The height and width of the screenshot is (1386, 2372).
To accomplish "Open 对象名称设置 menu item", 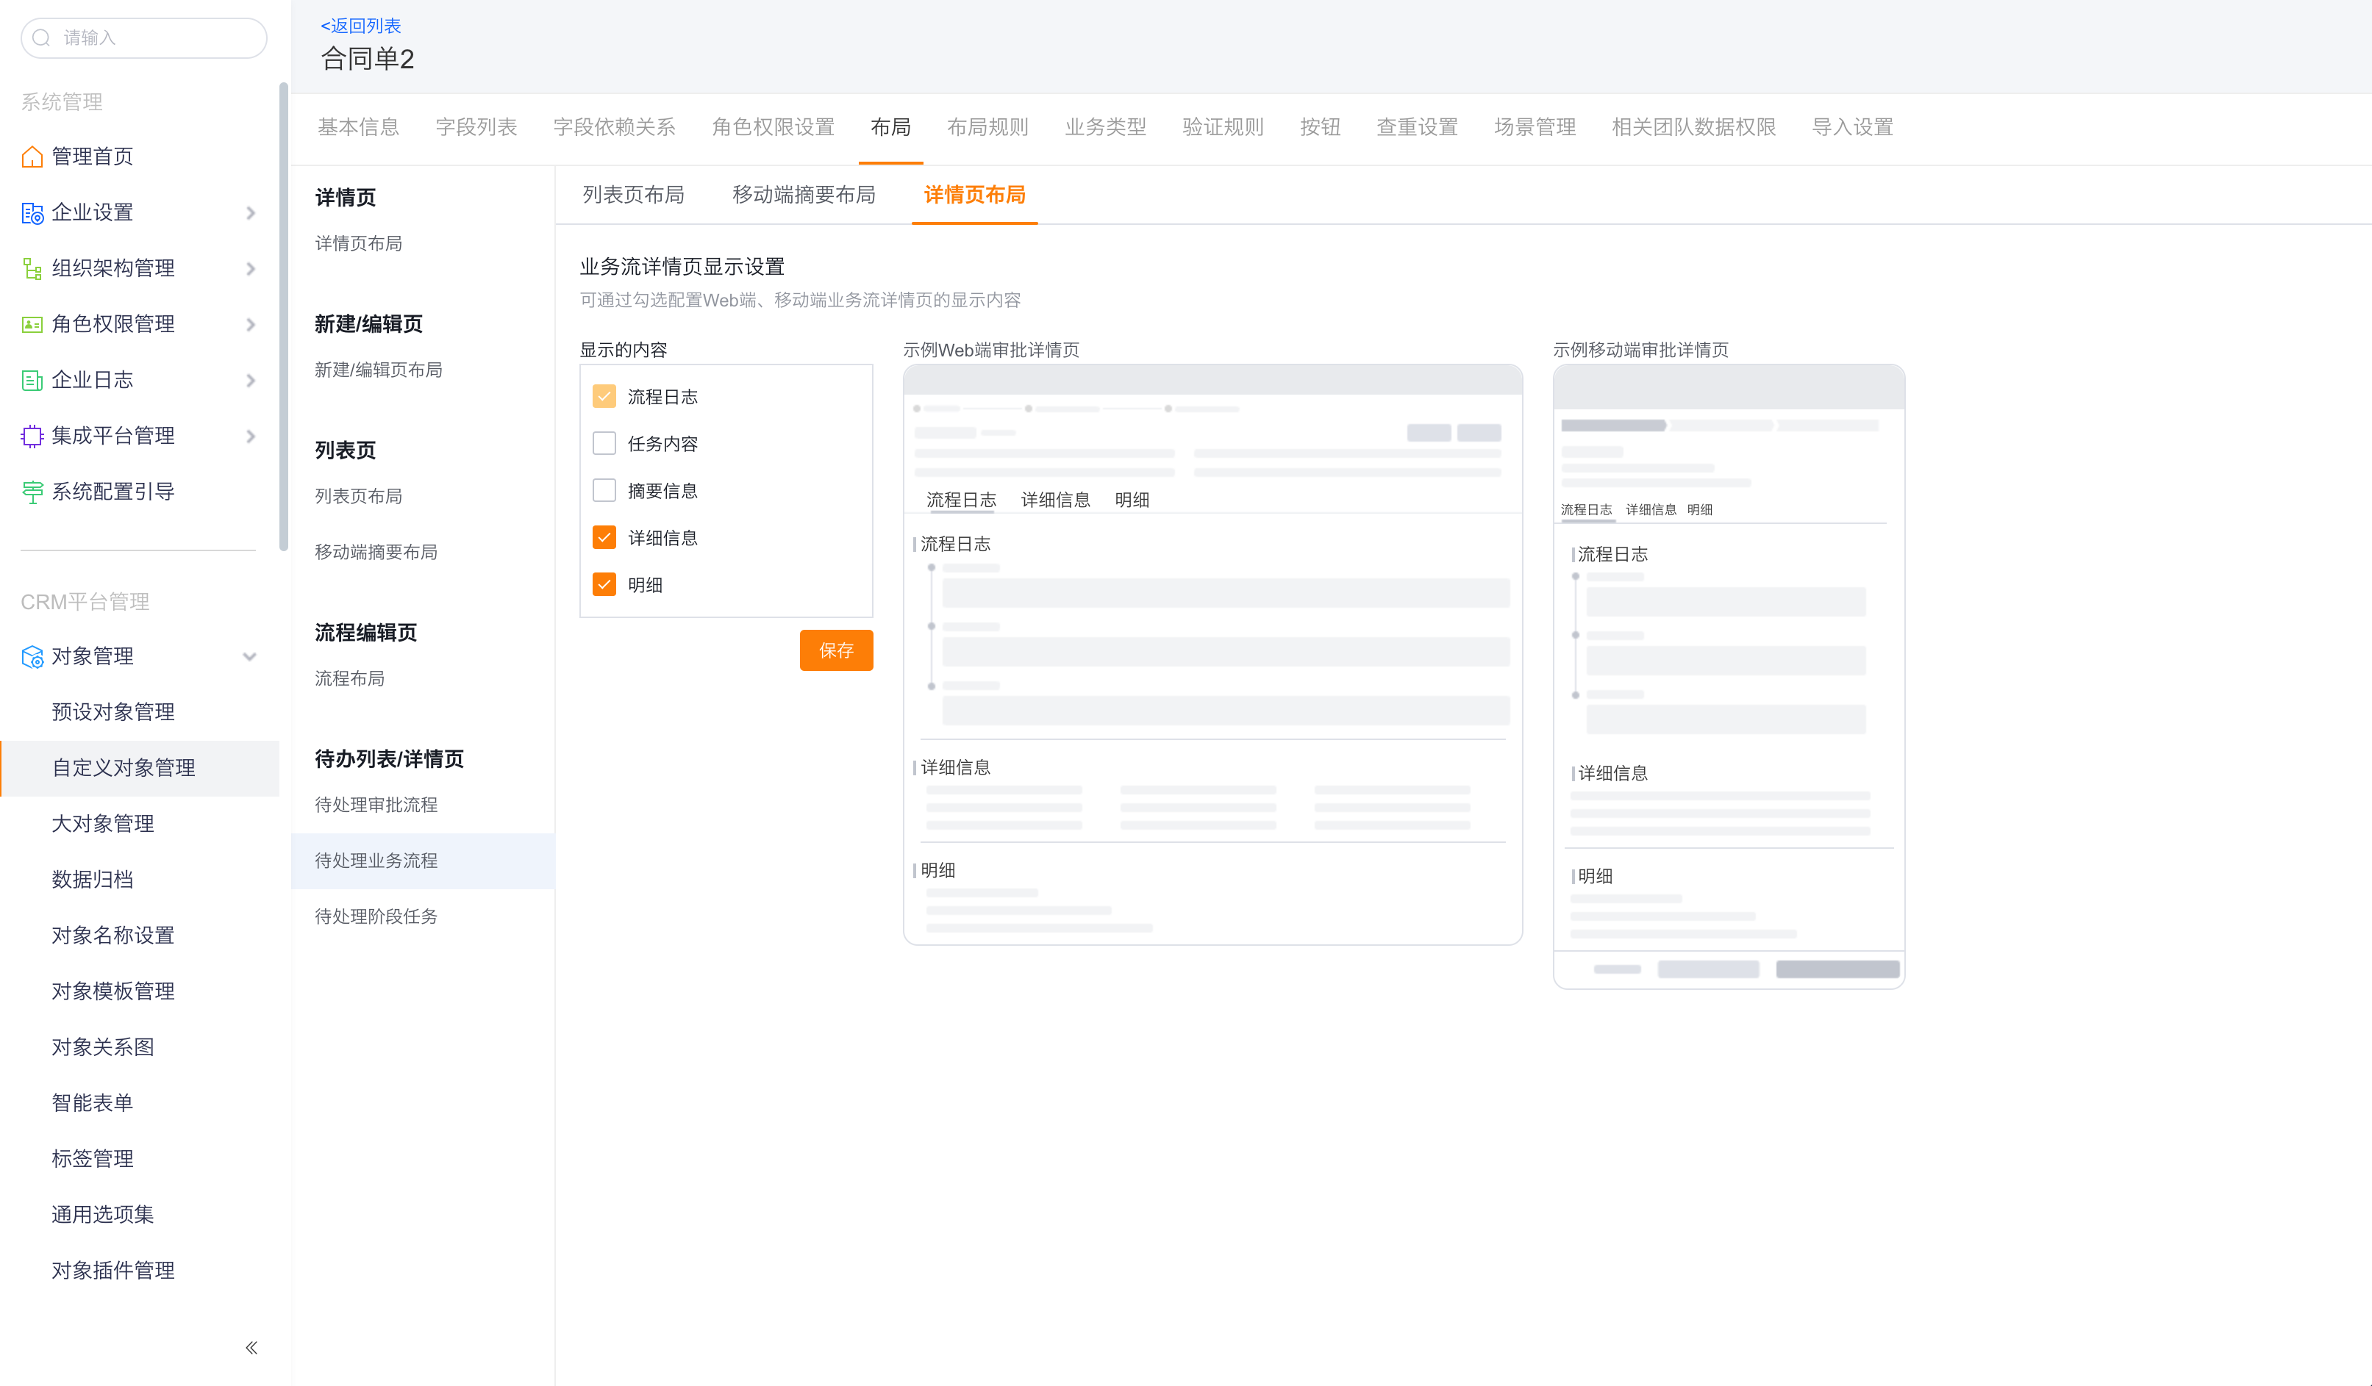I will [113, 936].
